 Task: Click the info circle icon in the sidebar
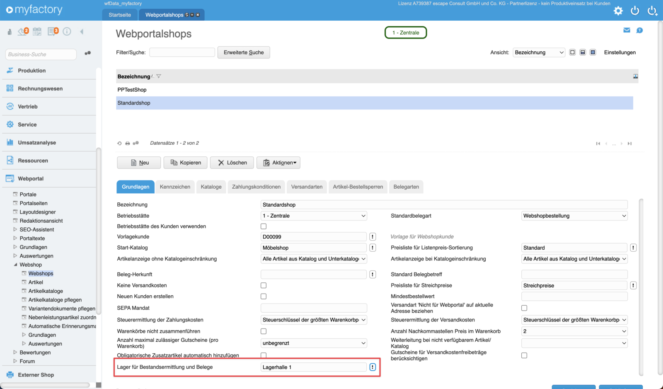(x=67, y=32)
